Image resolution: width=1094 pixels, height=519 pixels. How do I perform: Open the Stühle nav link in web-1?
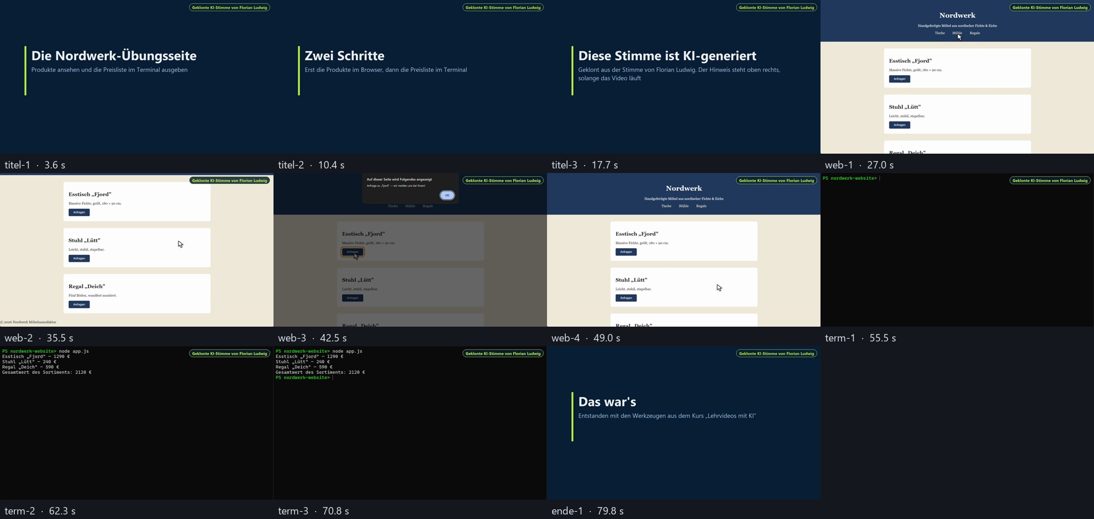[x=957, y=33]
